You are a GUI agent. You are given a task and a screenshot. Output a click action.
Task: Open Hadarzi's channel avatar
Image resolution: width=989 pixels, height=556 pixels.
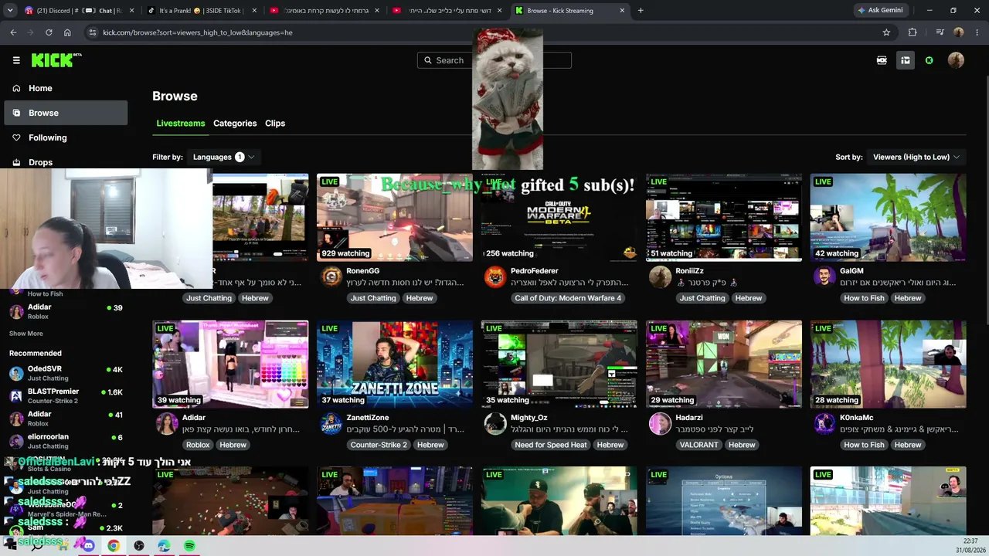click(x=660, y=423)
